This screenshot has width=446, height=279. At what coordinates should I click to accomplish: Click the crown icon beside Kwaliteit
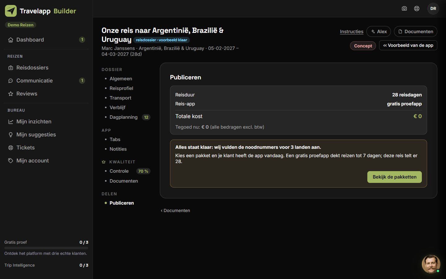104,162
